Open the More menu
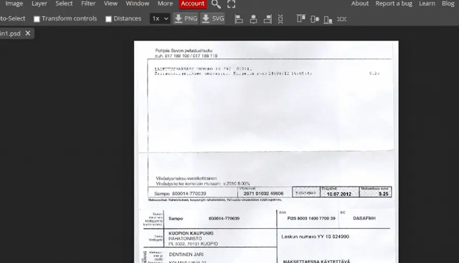Viewport: 459px width, 263px height. click(165, 4)
